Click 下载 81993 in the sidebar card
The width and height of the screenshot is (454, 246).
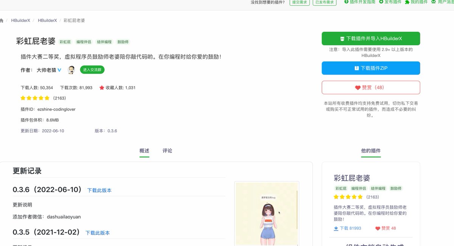[x=347, y=228]
